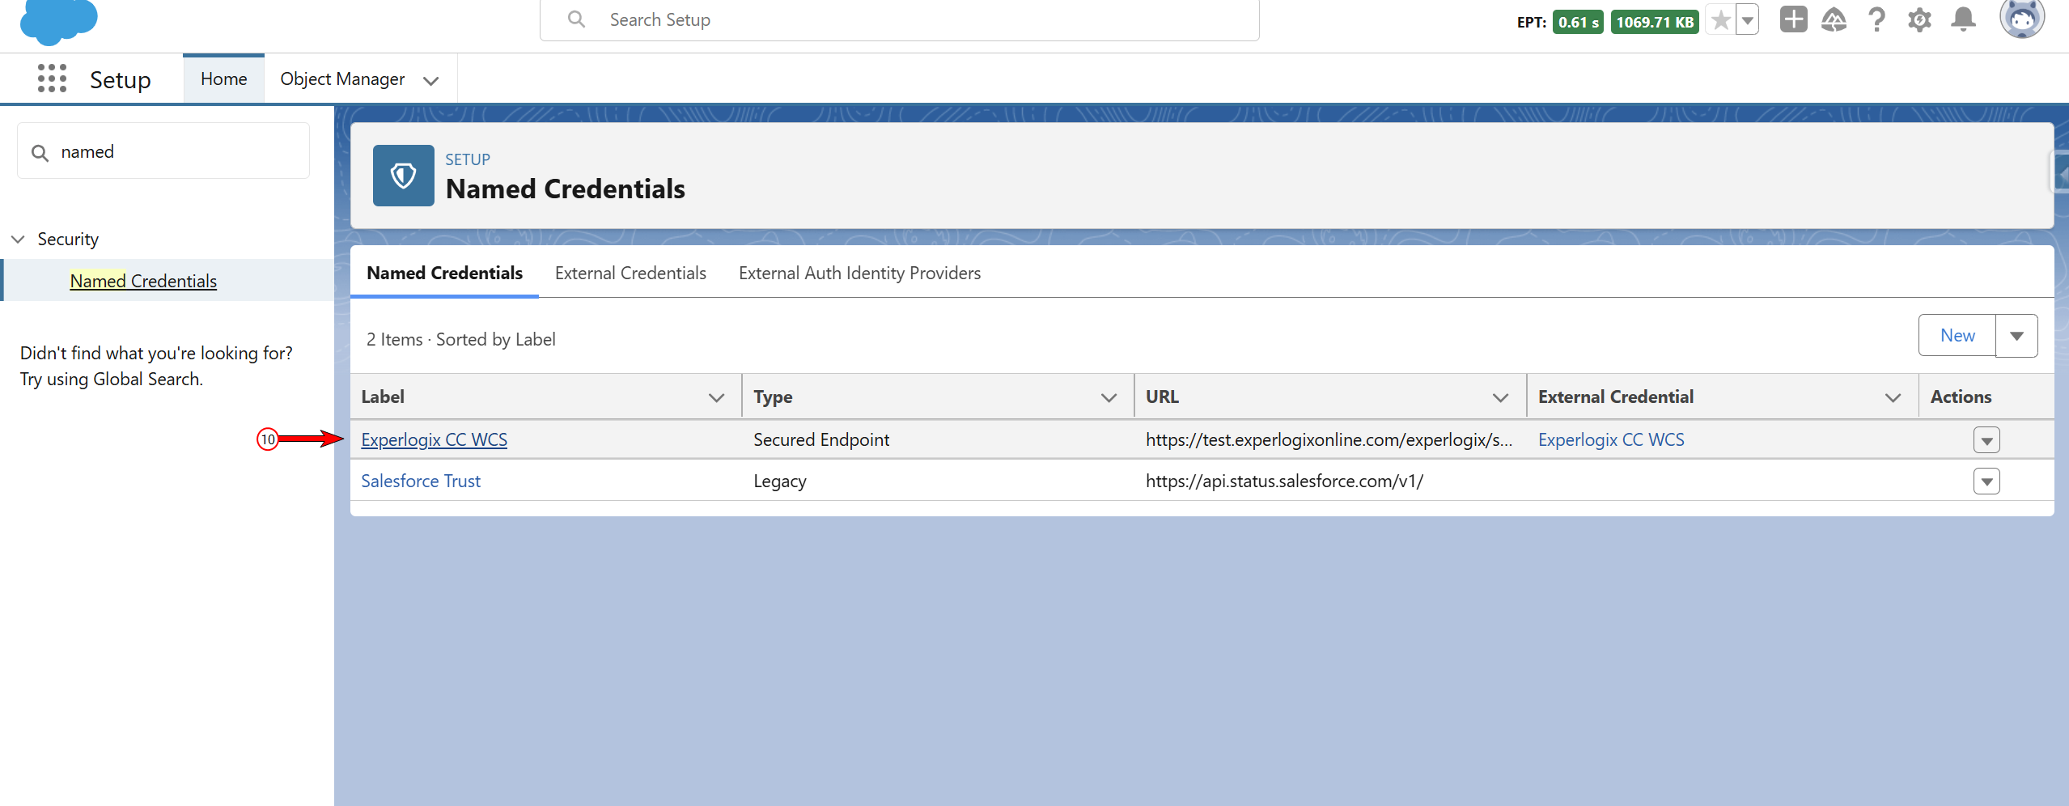Image resolution: width=2069 pixels, height=806 pixels.
Task: Open the App Launcher dots grid
Action: [x=52, y=78]
